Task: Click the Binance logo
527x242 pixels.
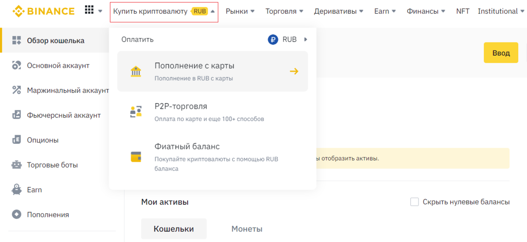Action: [43, 11]
